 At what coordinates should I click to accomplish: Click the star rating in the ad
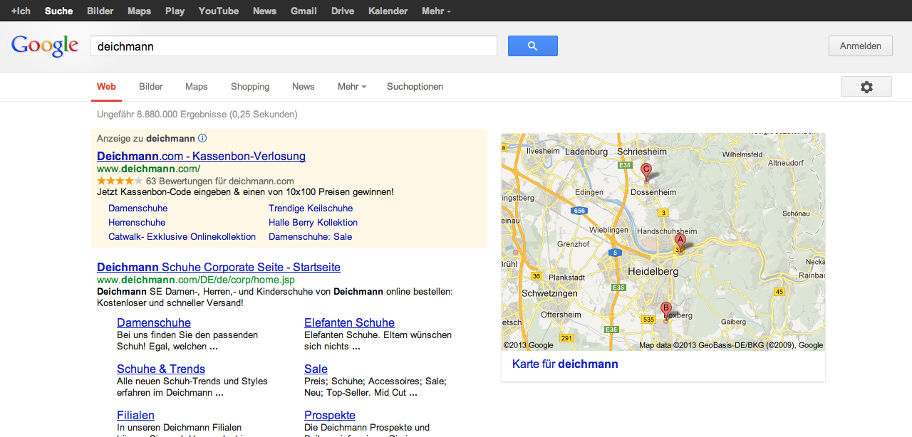120,181
